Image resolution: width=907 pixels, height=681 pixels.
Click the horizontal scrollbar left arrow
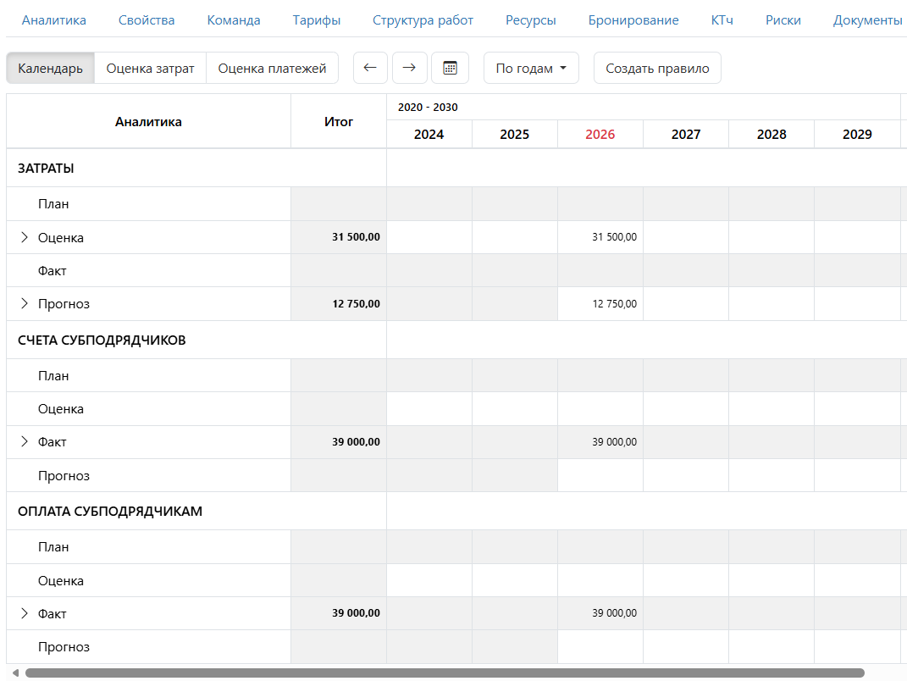click(14, 673)
